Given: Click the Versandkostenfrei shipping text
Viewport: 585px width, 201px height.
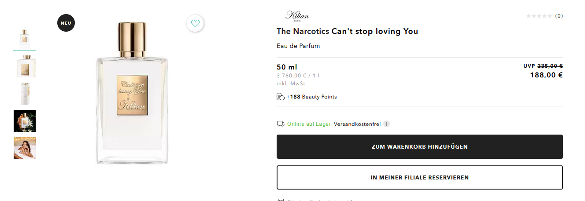Looking at the screenshot, I should point(357,124).
